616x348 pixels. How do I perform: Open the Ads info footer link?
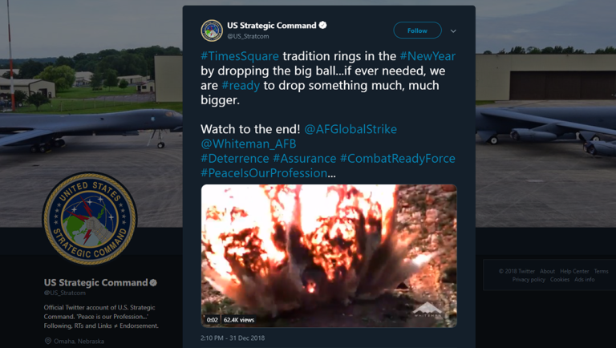click(585, 280)
